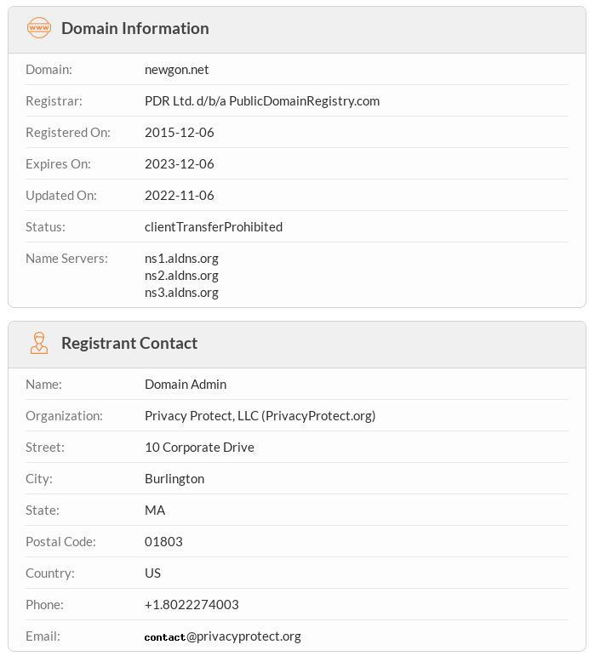Click the registrant person icon

39,343
